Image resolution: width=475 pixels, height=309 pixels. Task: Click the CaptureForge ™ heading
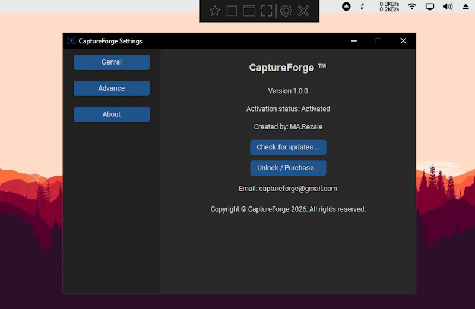(x=287, y=67)
